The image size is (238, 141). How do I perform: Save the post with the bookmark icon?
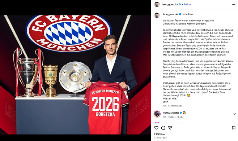point(234,128)
